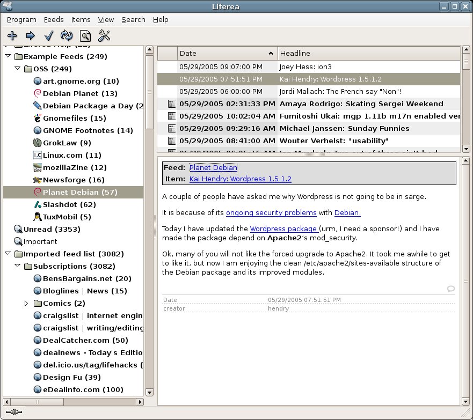Select the art.gnome.org (10) feed
This screenshot has width=473, height=420.
[x=81, y=81]
